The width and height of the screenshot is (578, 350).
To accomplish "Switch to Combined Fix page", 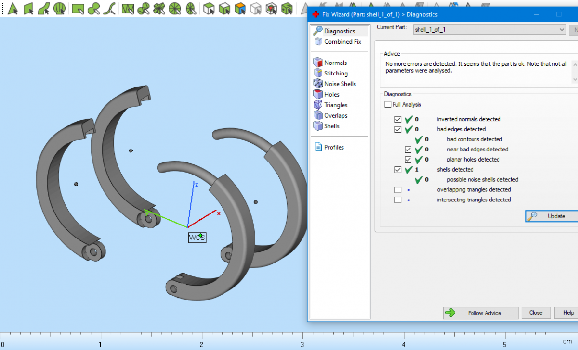I will (342, 41).
